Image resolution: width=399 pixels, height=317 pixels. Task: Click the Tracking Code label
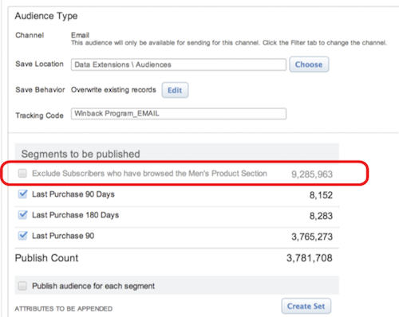pyautogui.click(x=39, y=115)
